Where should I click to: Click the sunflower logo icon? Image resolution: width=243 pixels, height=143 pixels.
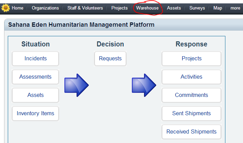click(x=5, y=8)
